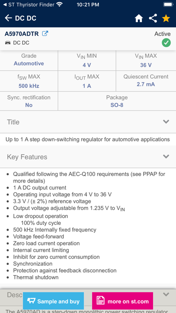This screenshot has height=313, width=176.
Task: Expand the Description section chevron
Action: coord(166,294)
